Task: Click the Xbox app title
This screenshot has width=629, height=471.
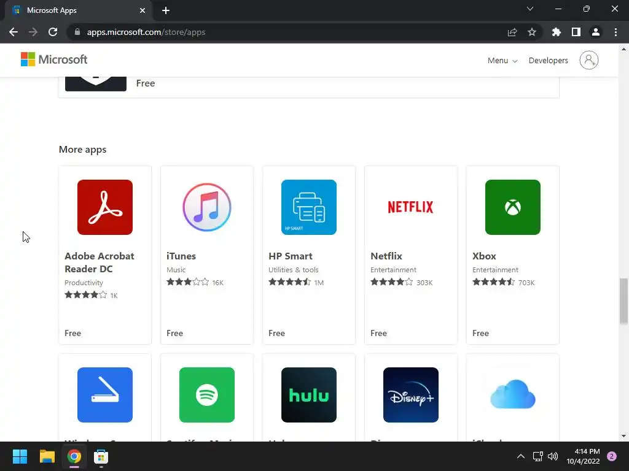Action: [484, 256]
